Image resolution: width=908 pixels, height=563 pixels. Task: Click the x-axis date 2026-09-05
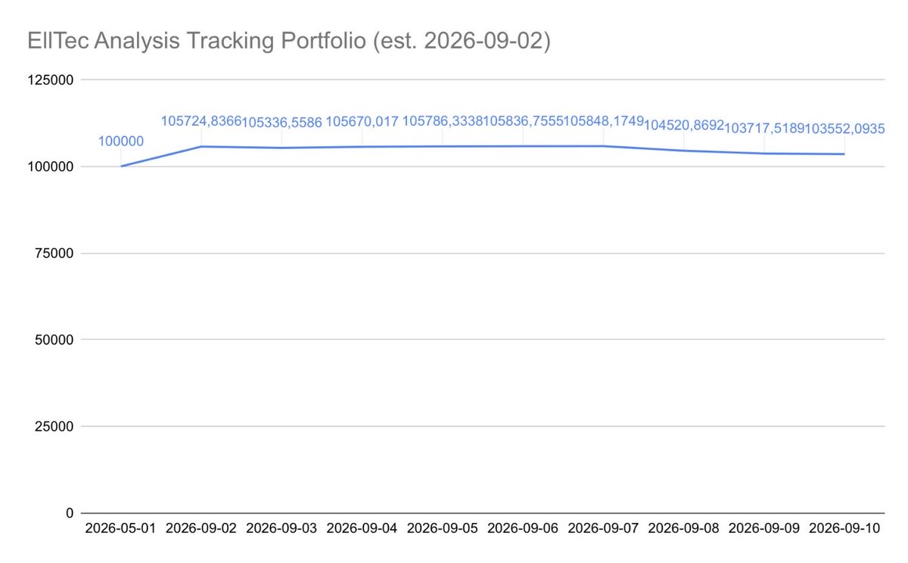coord(443,529)
